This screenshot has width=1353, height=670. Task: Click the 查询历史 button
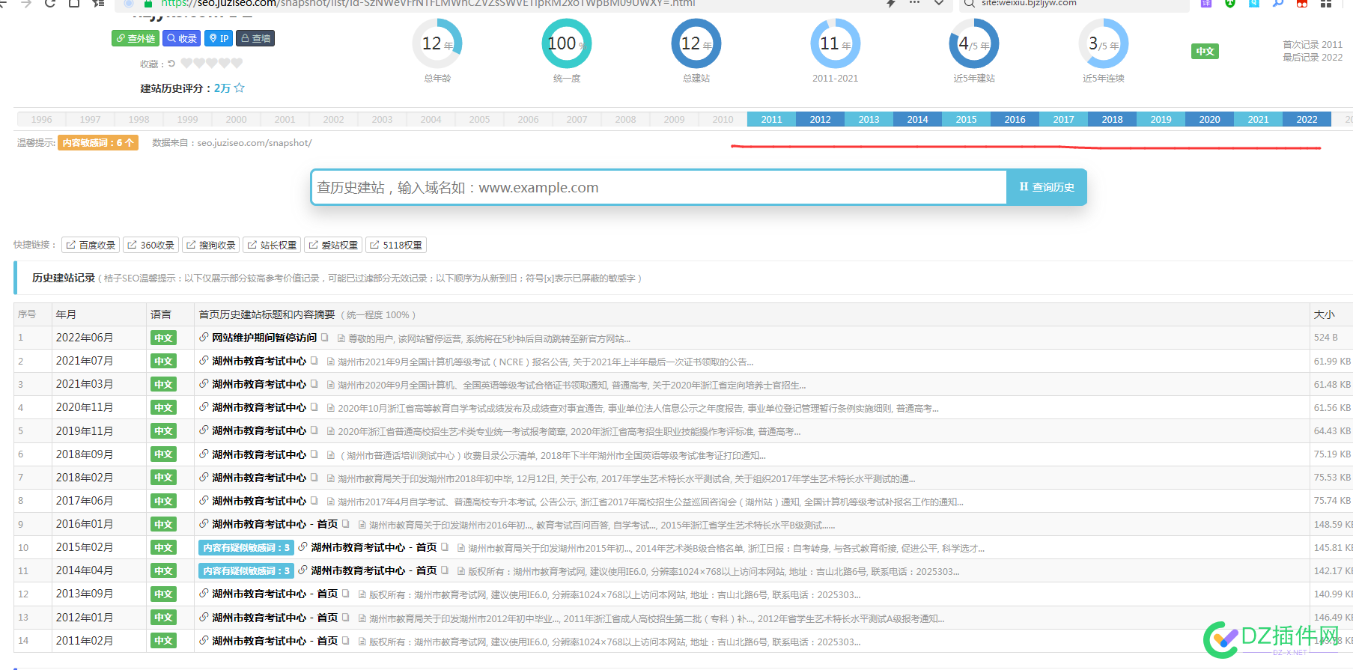(x=1047, y=187)
